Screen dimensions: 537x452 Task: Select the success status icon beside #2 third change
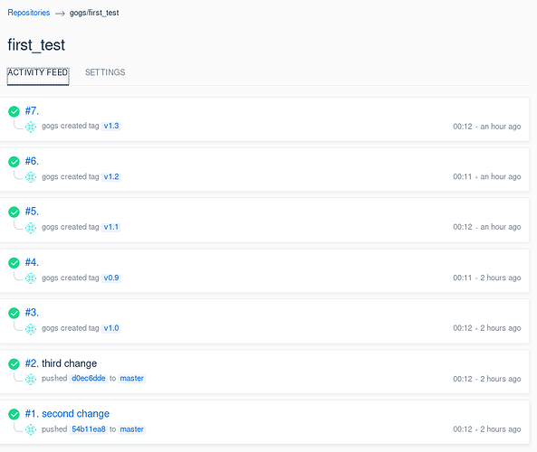click(14, 364)
